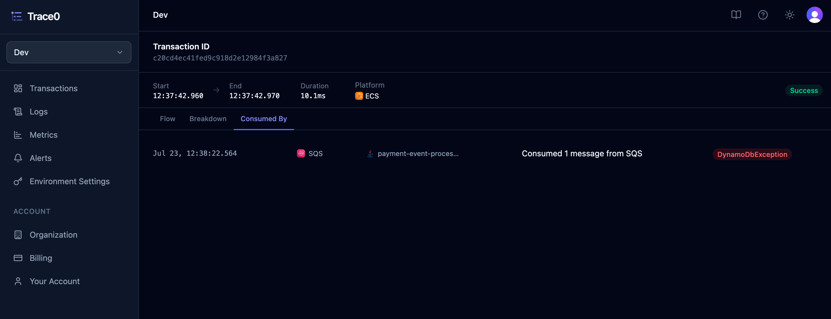Go to Logs page

38,112
